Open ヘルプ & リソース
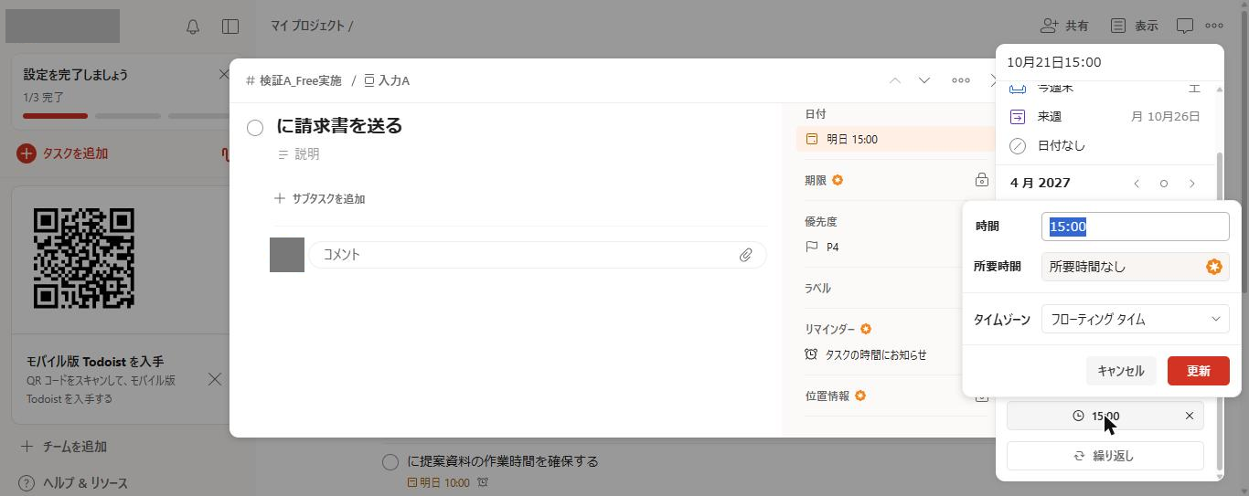This screenshot has height=496, width=1249. coord(73,483)
